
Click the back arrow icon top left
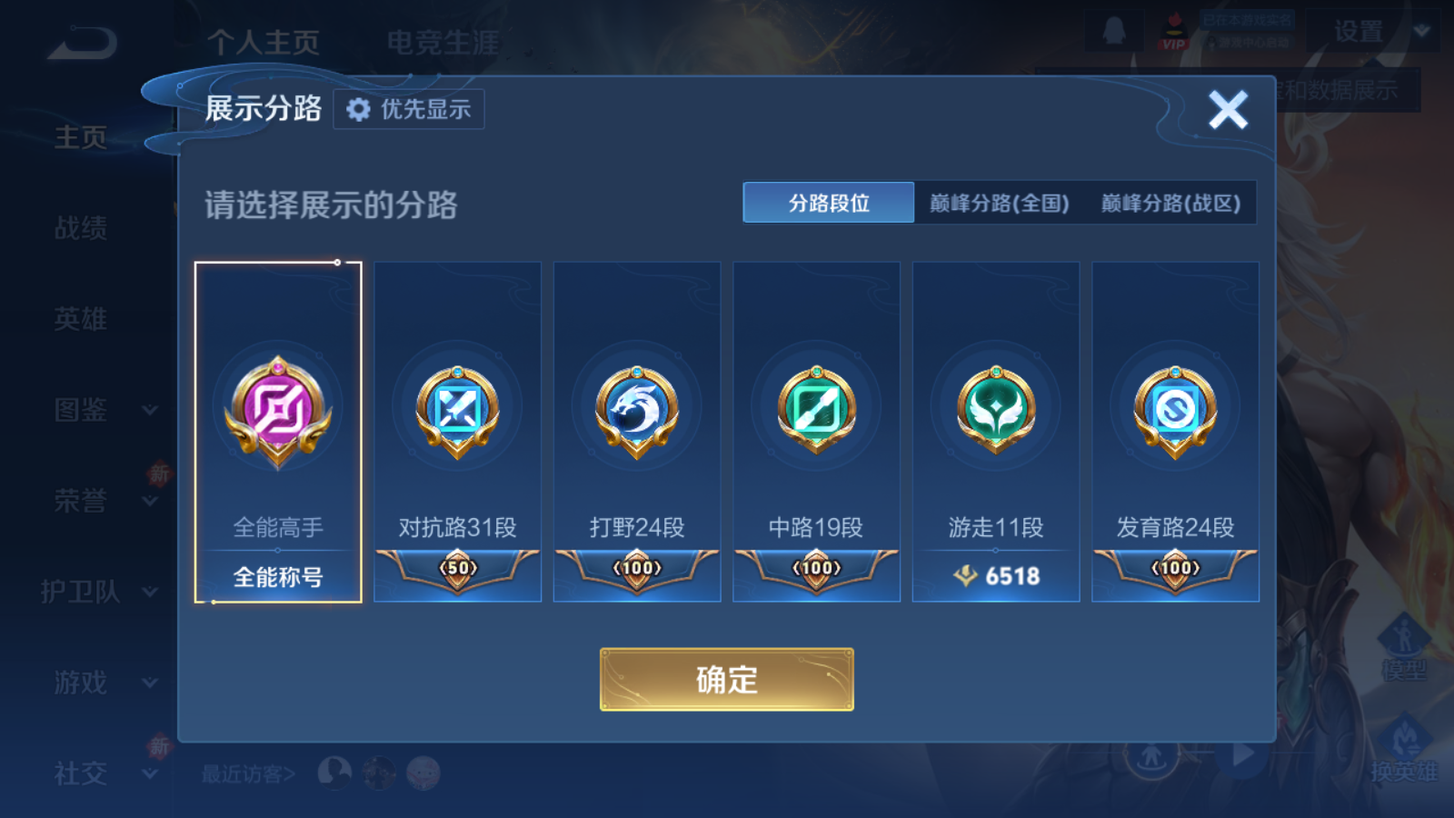(x=82, y=43)
